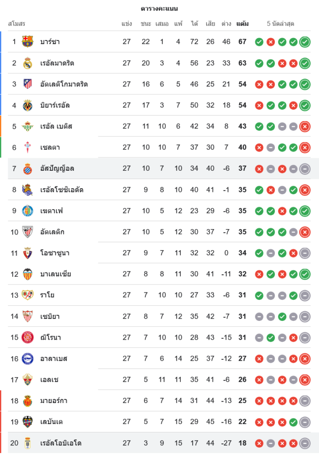The image size is (319, 459).
Task: Click the 5 นัดล่าสุด column header
Action: click(280, 23)
